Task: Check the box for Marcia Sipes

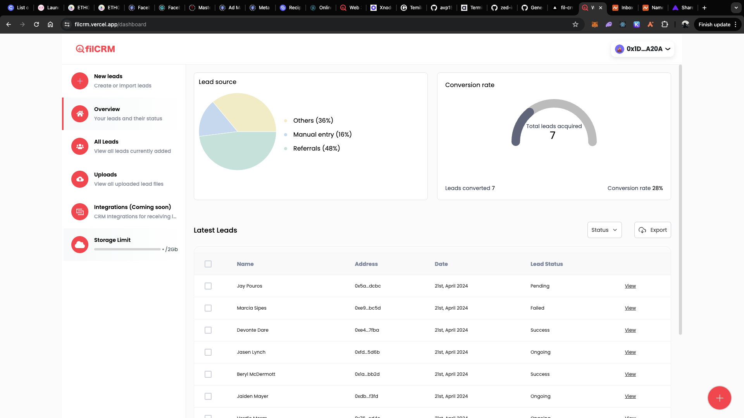Action: (208, 308)
